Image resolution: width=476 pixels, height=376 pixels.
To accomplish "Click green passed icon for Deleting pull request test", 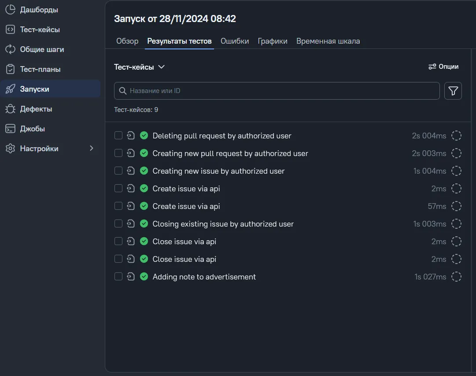I will click(x=144, y=135).
